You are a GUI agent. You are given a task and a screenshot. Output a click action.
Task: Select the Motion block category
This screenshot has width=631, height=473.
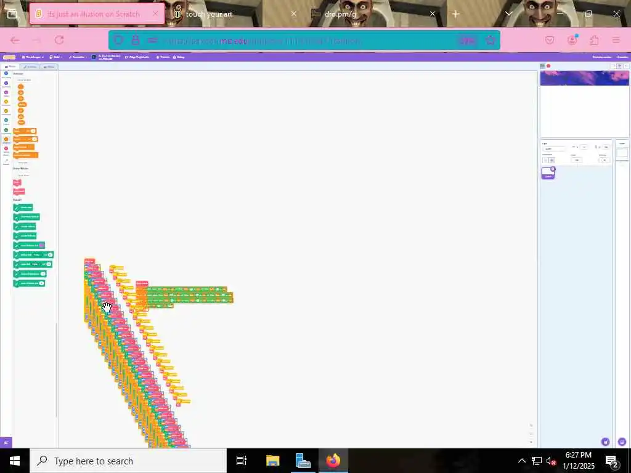tap(6, 75)
